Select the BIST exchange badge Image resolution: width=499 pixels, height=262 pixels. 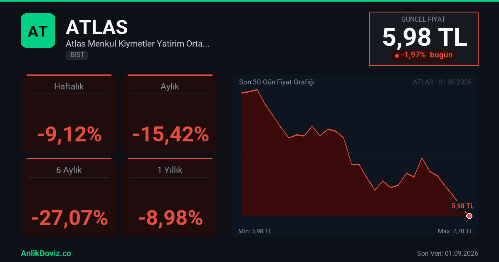[77, 55]
